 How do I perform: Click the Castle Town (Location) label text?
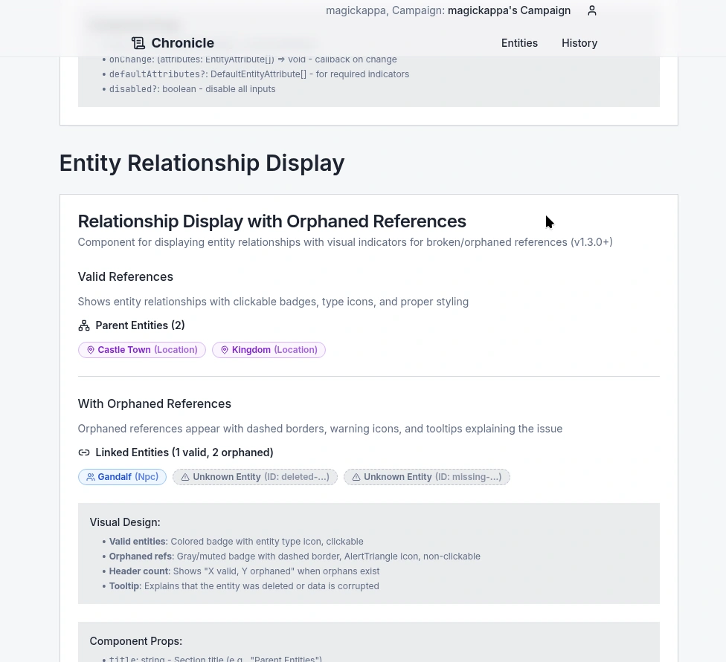coord(147,350)
